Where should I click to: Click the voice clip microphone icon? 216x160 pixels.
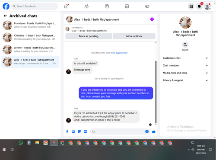67,131
